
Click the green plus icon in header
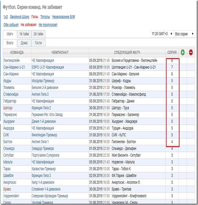[183, 53]
